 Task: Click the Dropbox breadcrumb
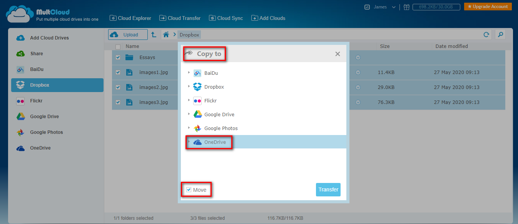pos(189,35)
